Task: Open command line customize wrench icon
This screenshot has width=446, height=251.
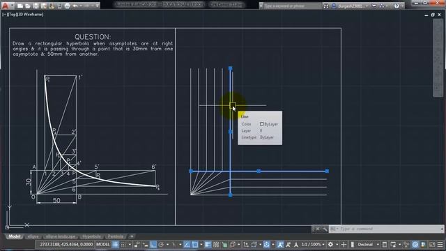Action: click(x=325, y=229)
